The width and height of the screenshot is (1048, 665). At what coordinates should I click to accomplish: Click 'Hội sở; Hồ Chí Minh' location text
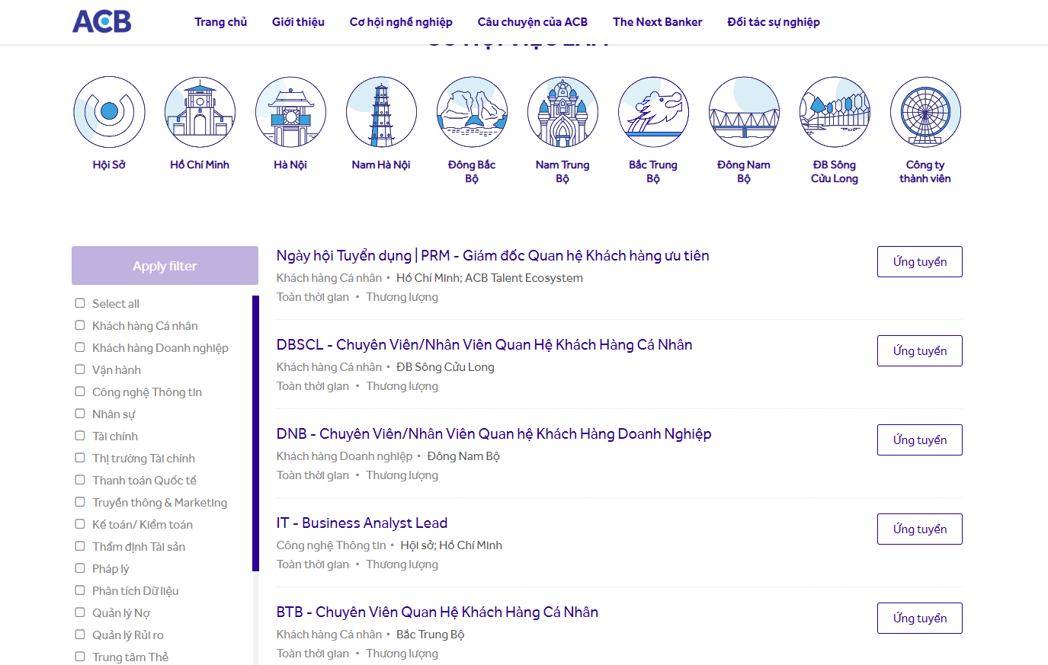(451, 545)
